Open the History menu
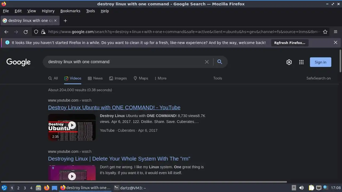The image size is (342, 192). click(48, 11)
